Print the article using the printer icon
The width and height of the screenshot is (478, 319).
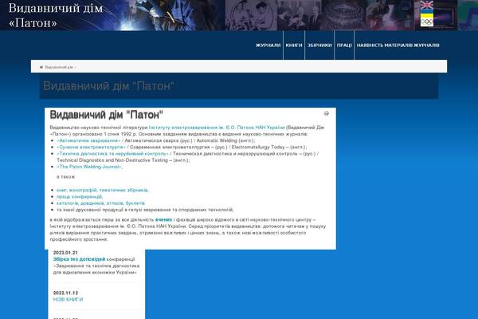(x=327, y=113)
